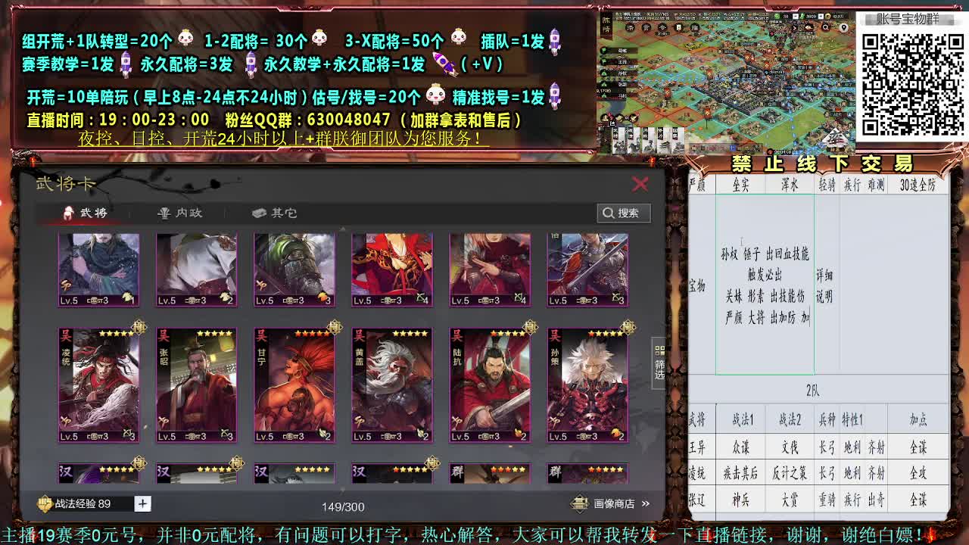969x545 pixels.
Task: Open the 其它 tab
Action: pos(274,213)
